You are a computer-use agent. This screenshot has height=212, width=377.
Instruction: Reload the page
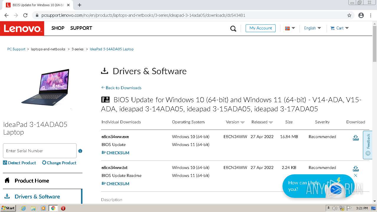coord(25,15)
